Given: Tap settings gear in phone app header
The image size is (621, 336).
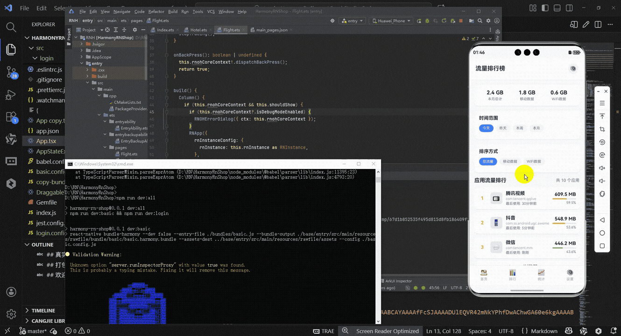Looking at the screenshot, I should pyautogui.click(x=573, y=69).
